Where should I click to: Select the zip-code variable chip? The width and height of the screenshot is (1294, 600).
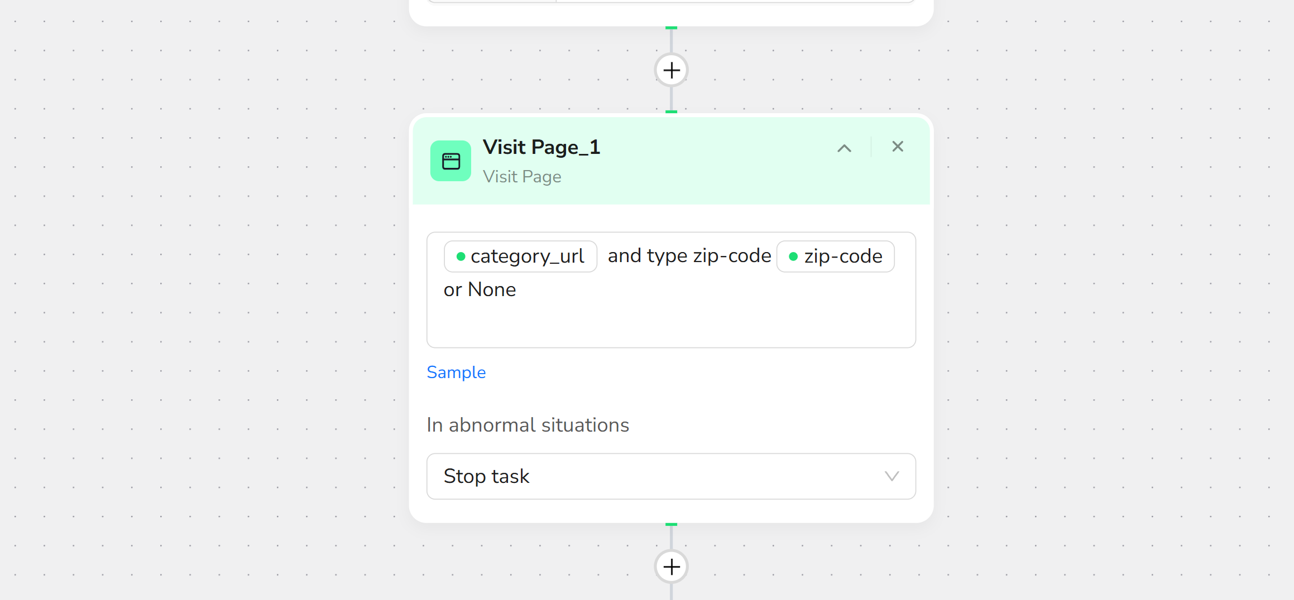pyautogui.click(x=842, y=257)
